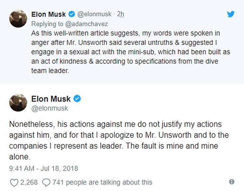The width and height of the screenshot is (244, 191).
Task: Open the top tweet's profile avatar
Action: click(18, 19)
